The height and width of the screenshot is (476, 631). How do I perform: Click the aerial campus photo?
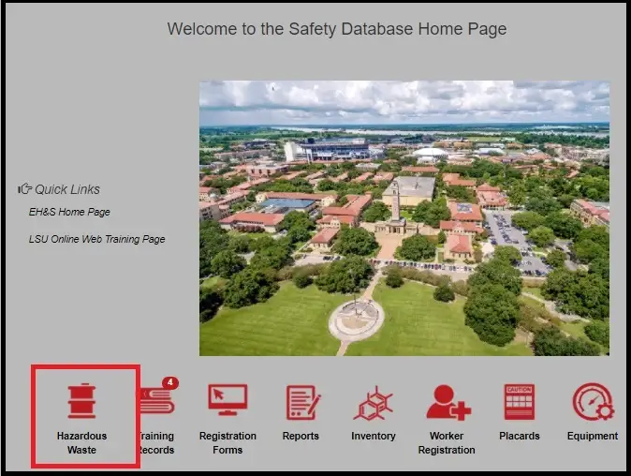(404, 217)
